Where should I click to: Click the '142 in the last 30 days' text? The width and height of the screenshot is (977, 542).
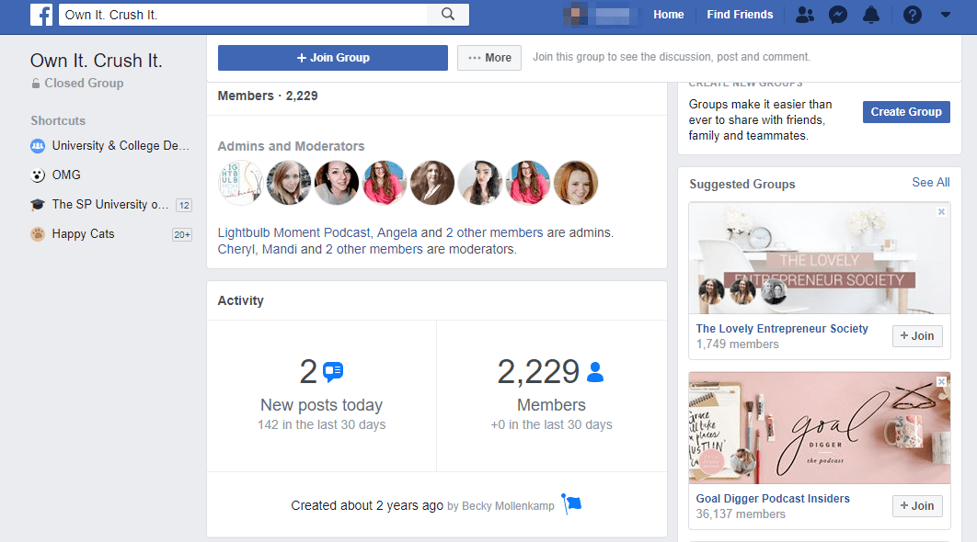click(x=321, y=425)
